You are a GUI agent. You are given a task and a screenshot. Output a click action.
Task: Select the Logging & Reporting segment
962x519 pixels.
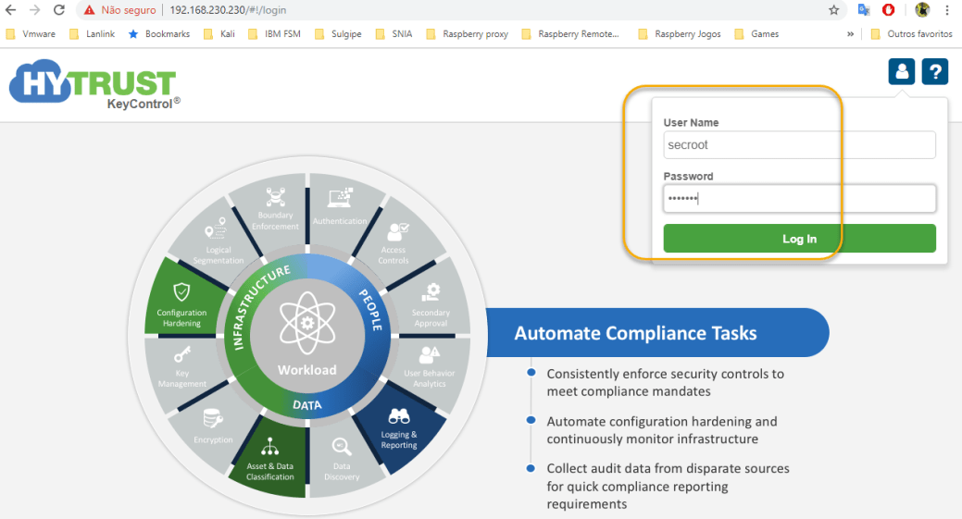(399, 430)
